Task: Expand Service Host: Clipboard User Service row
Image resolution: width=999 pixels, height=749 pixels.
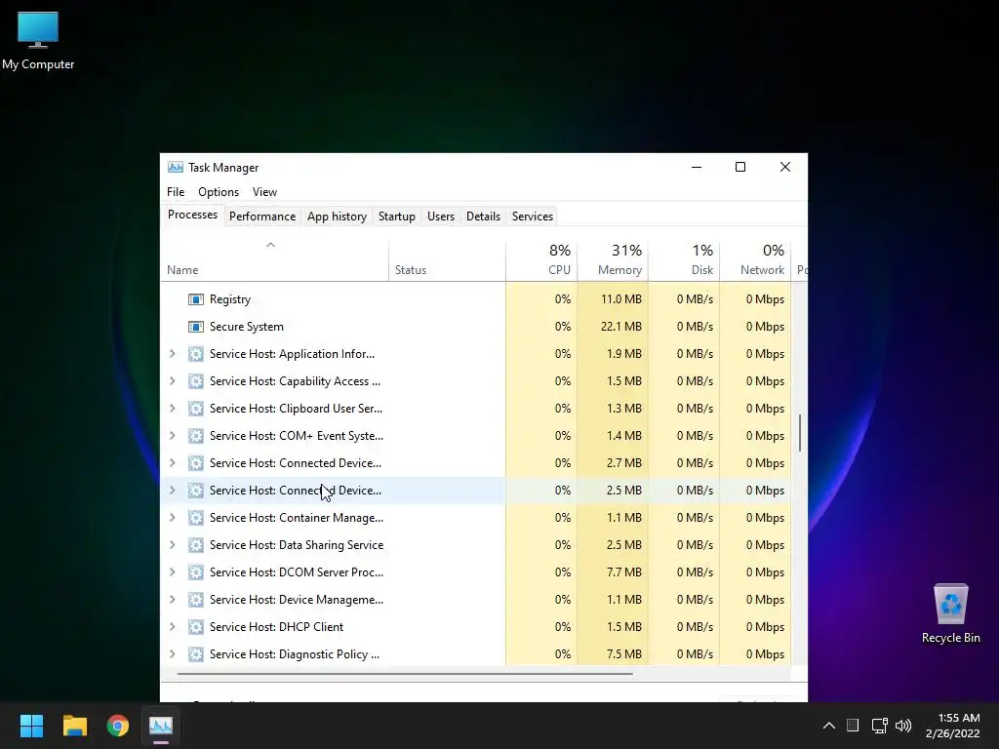Action: [172, 409]
